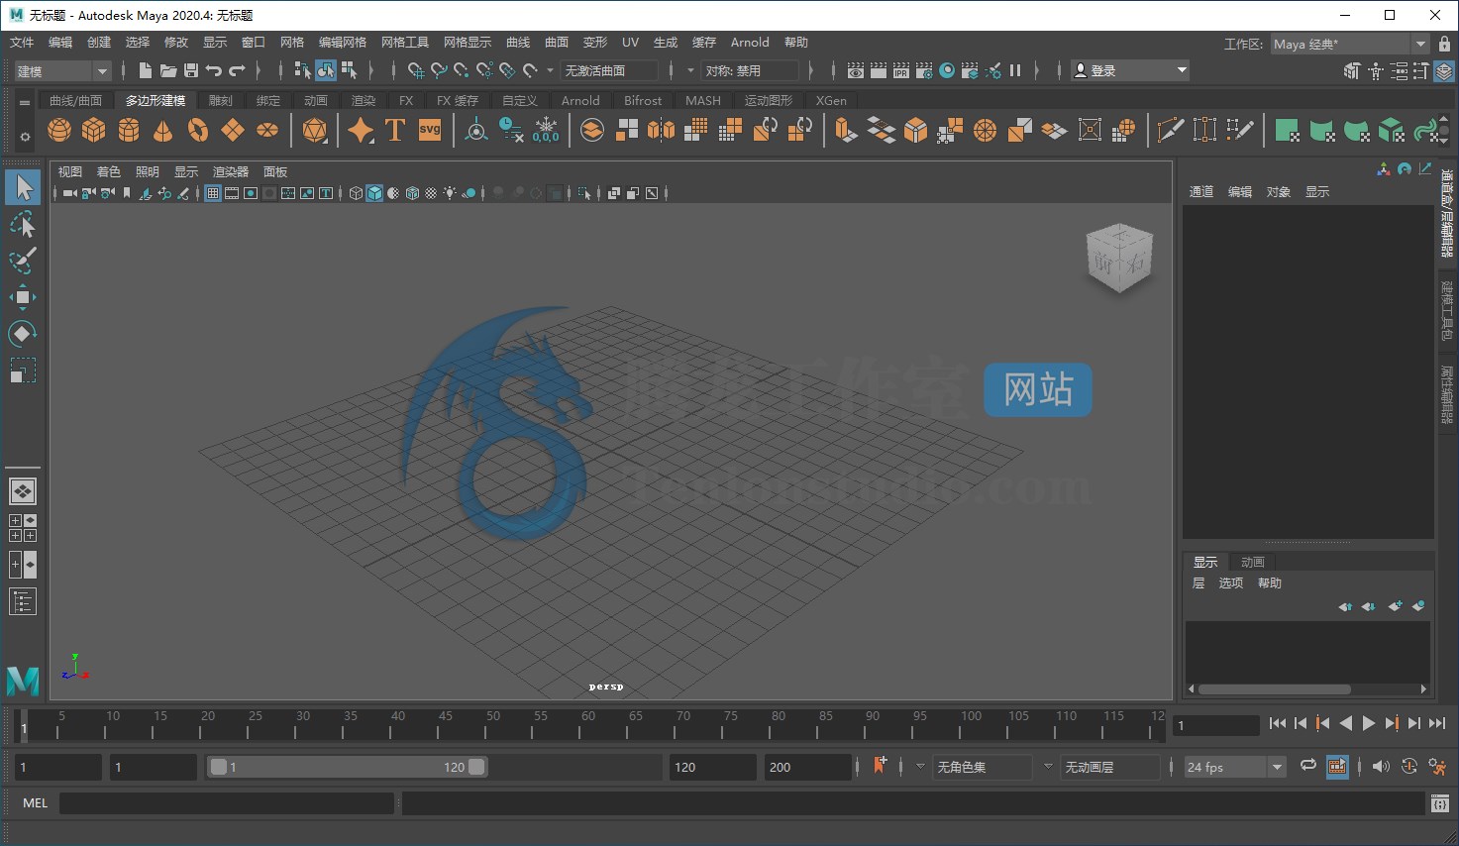Switch to the 雕刻 shelf tab
Screen dimensions: 1459x846
pyautogui.click(x=221, y=100)
